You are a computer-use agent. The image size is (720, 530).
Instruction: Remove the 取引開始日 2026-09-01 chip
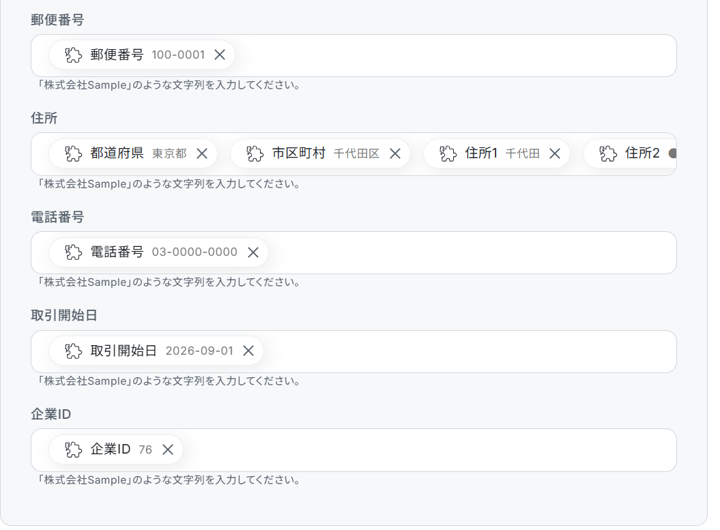tap(248, 351)
